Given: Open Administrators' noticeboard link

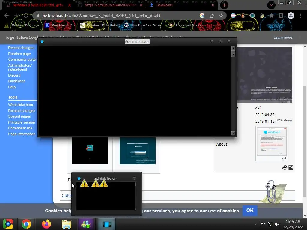Looking at the screenshot, I should coord(20,67).
